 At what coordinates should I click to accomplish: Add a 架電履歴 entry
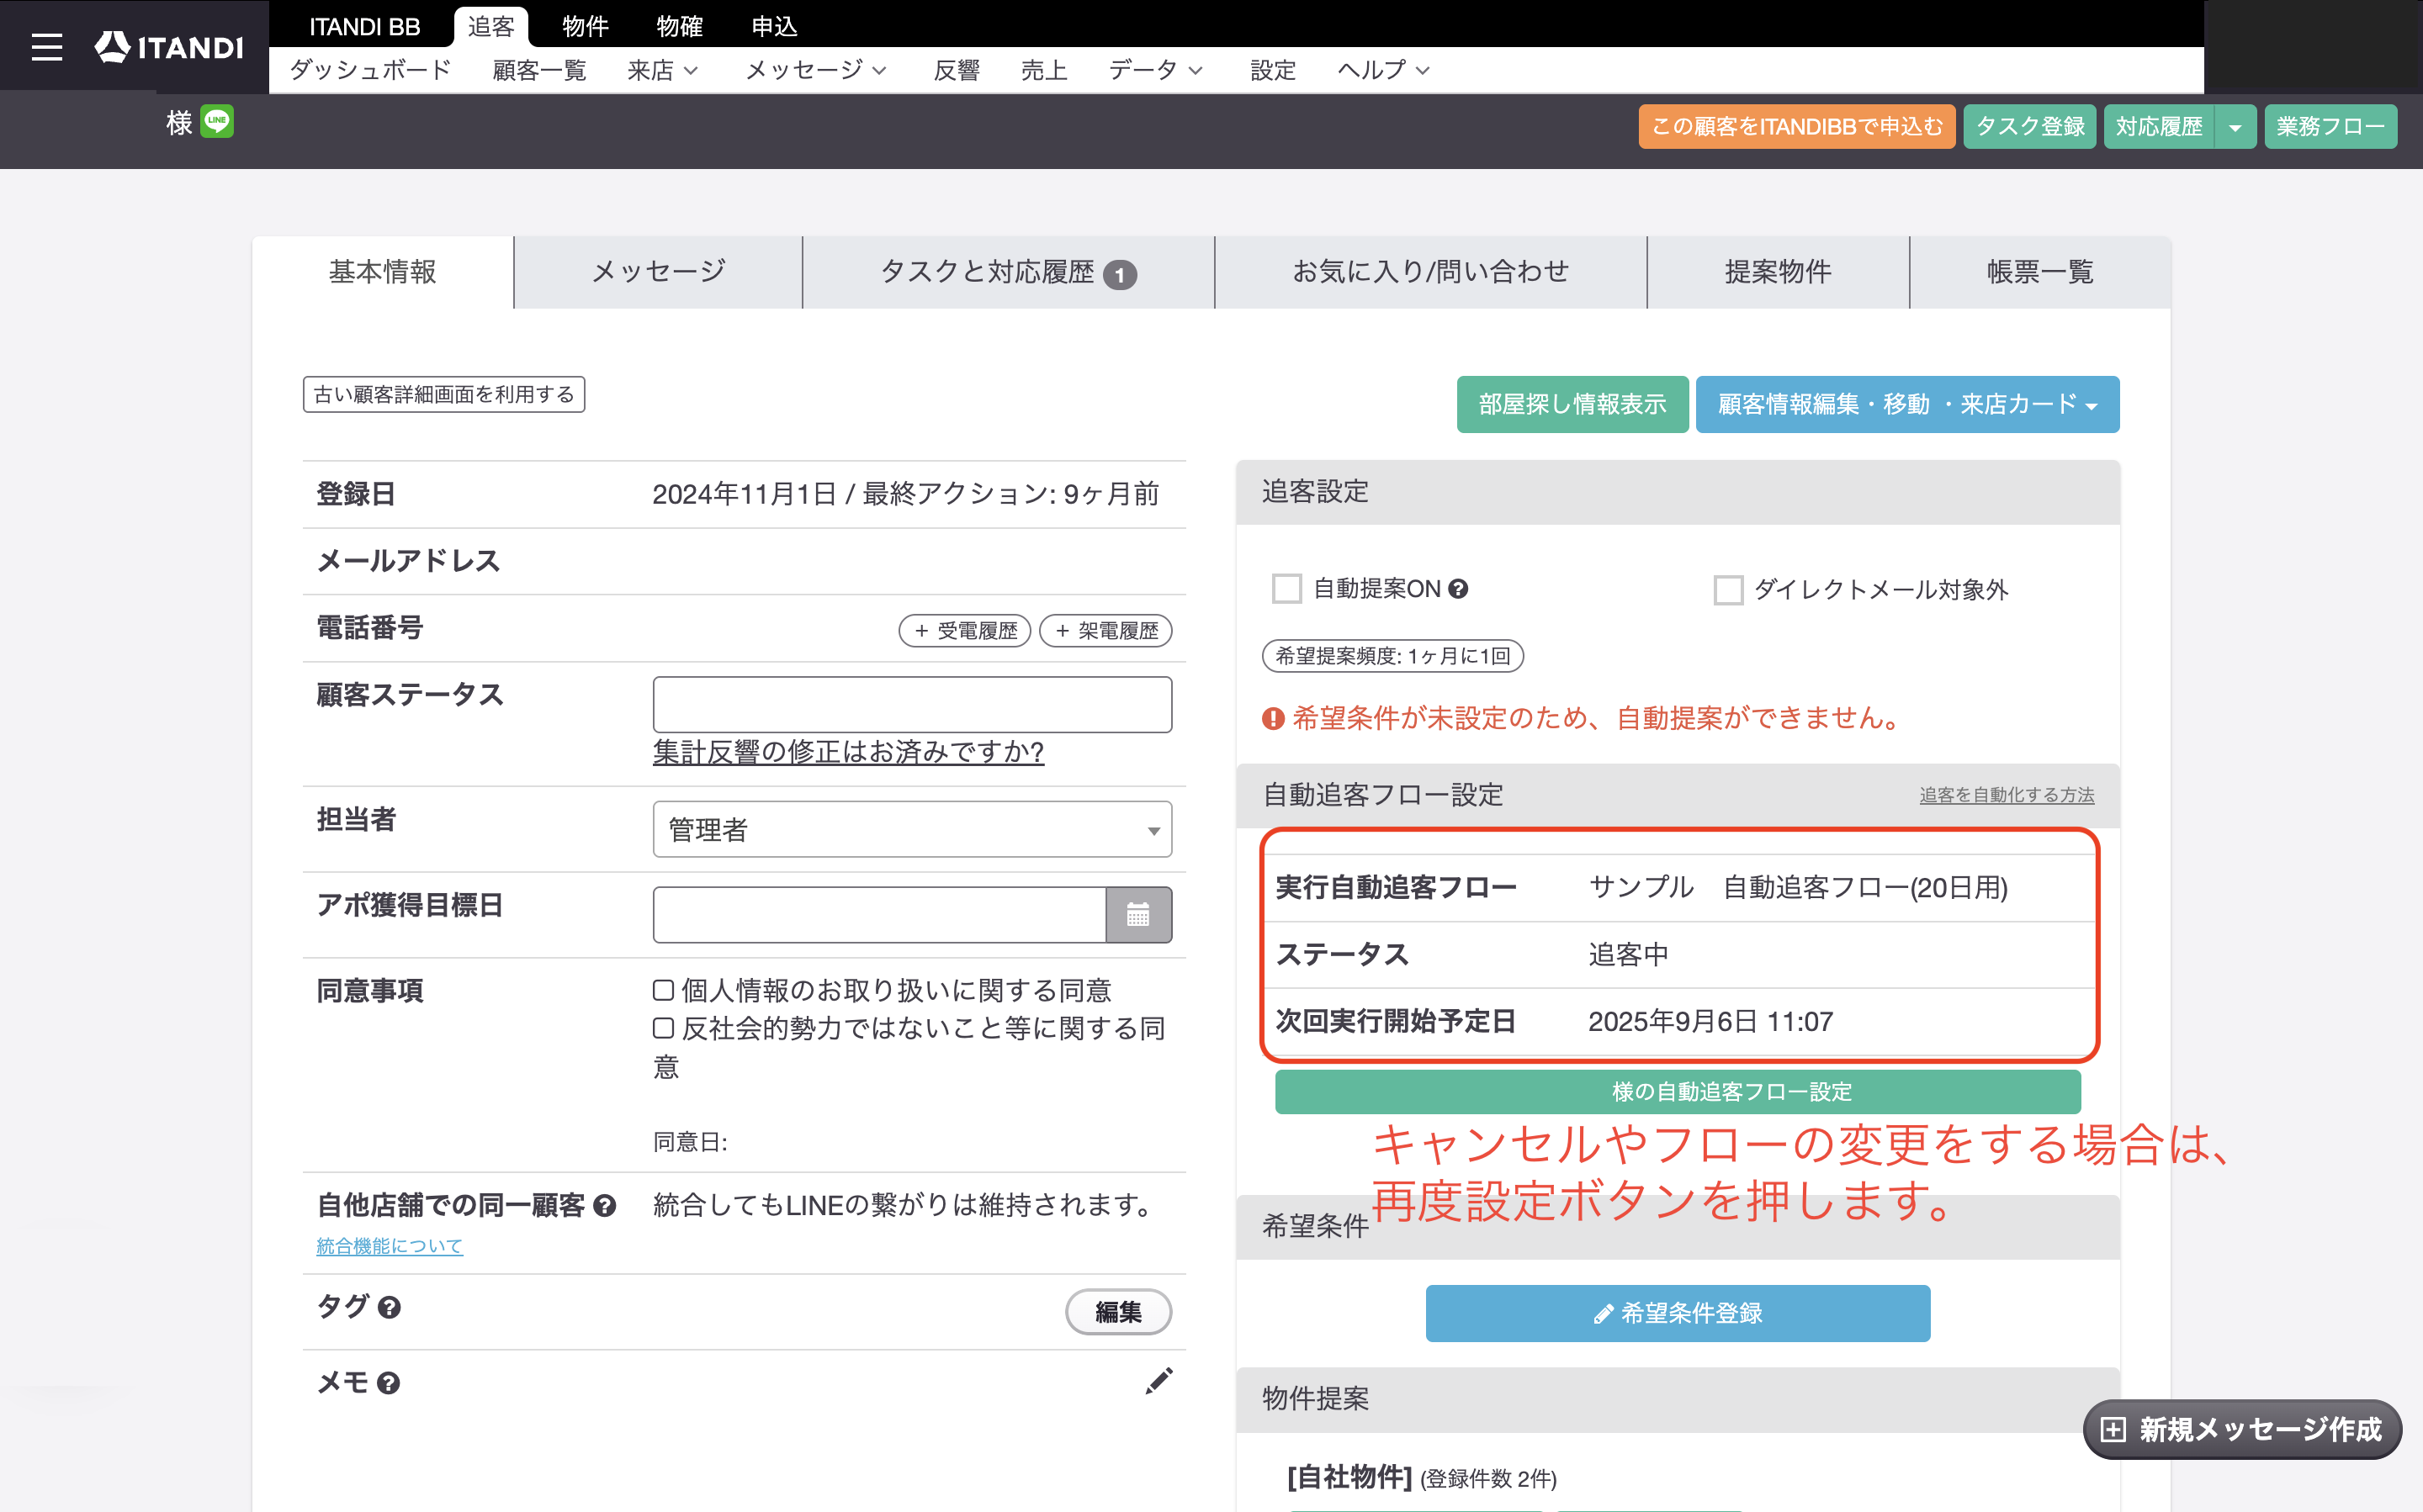pyautogui.click(x=1106, y=631)
